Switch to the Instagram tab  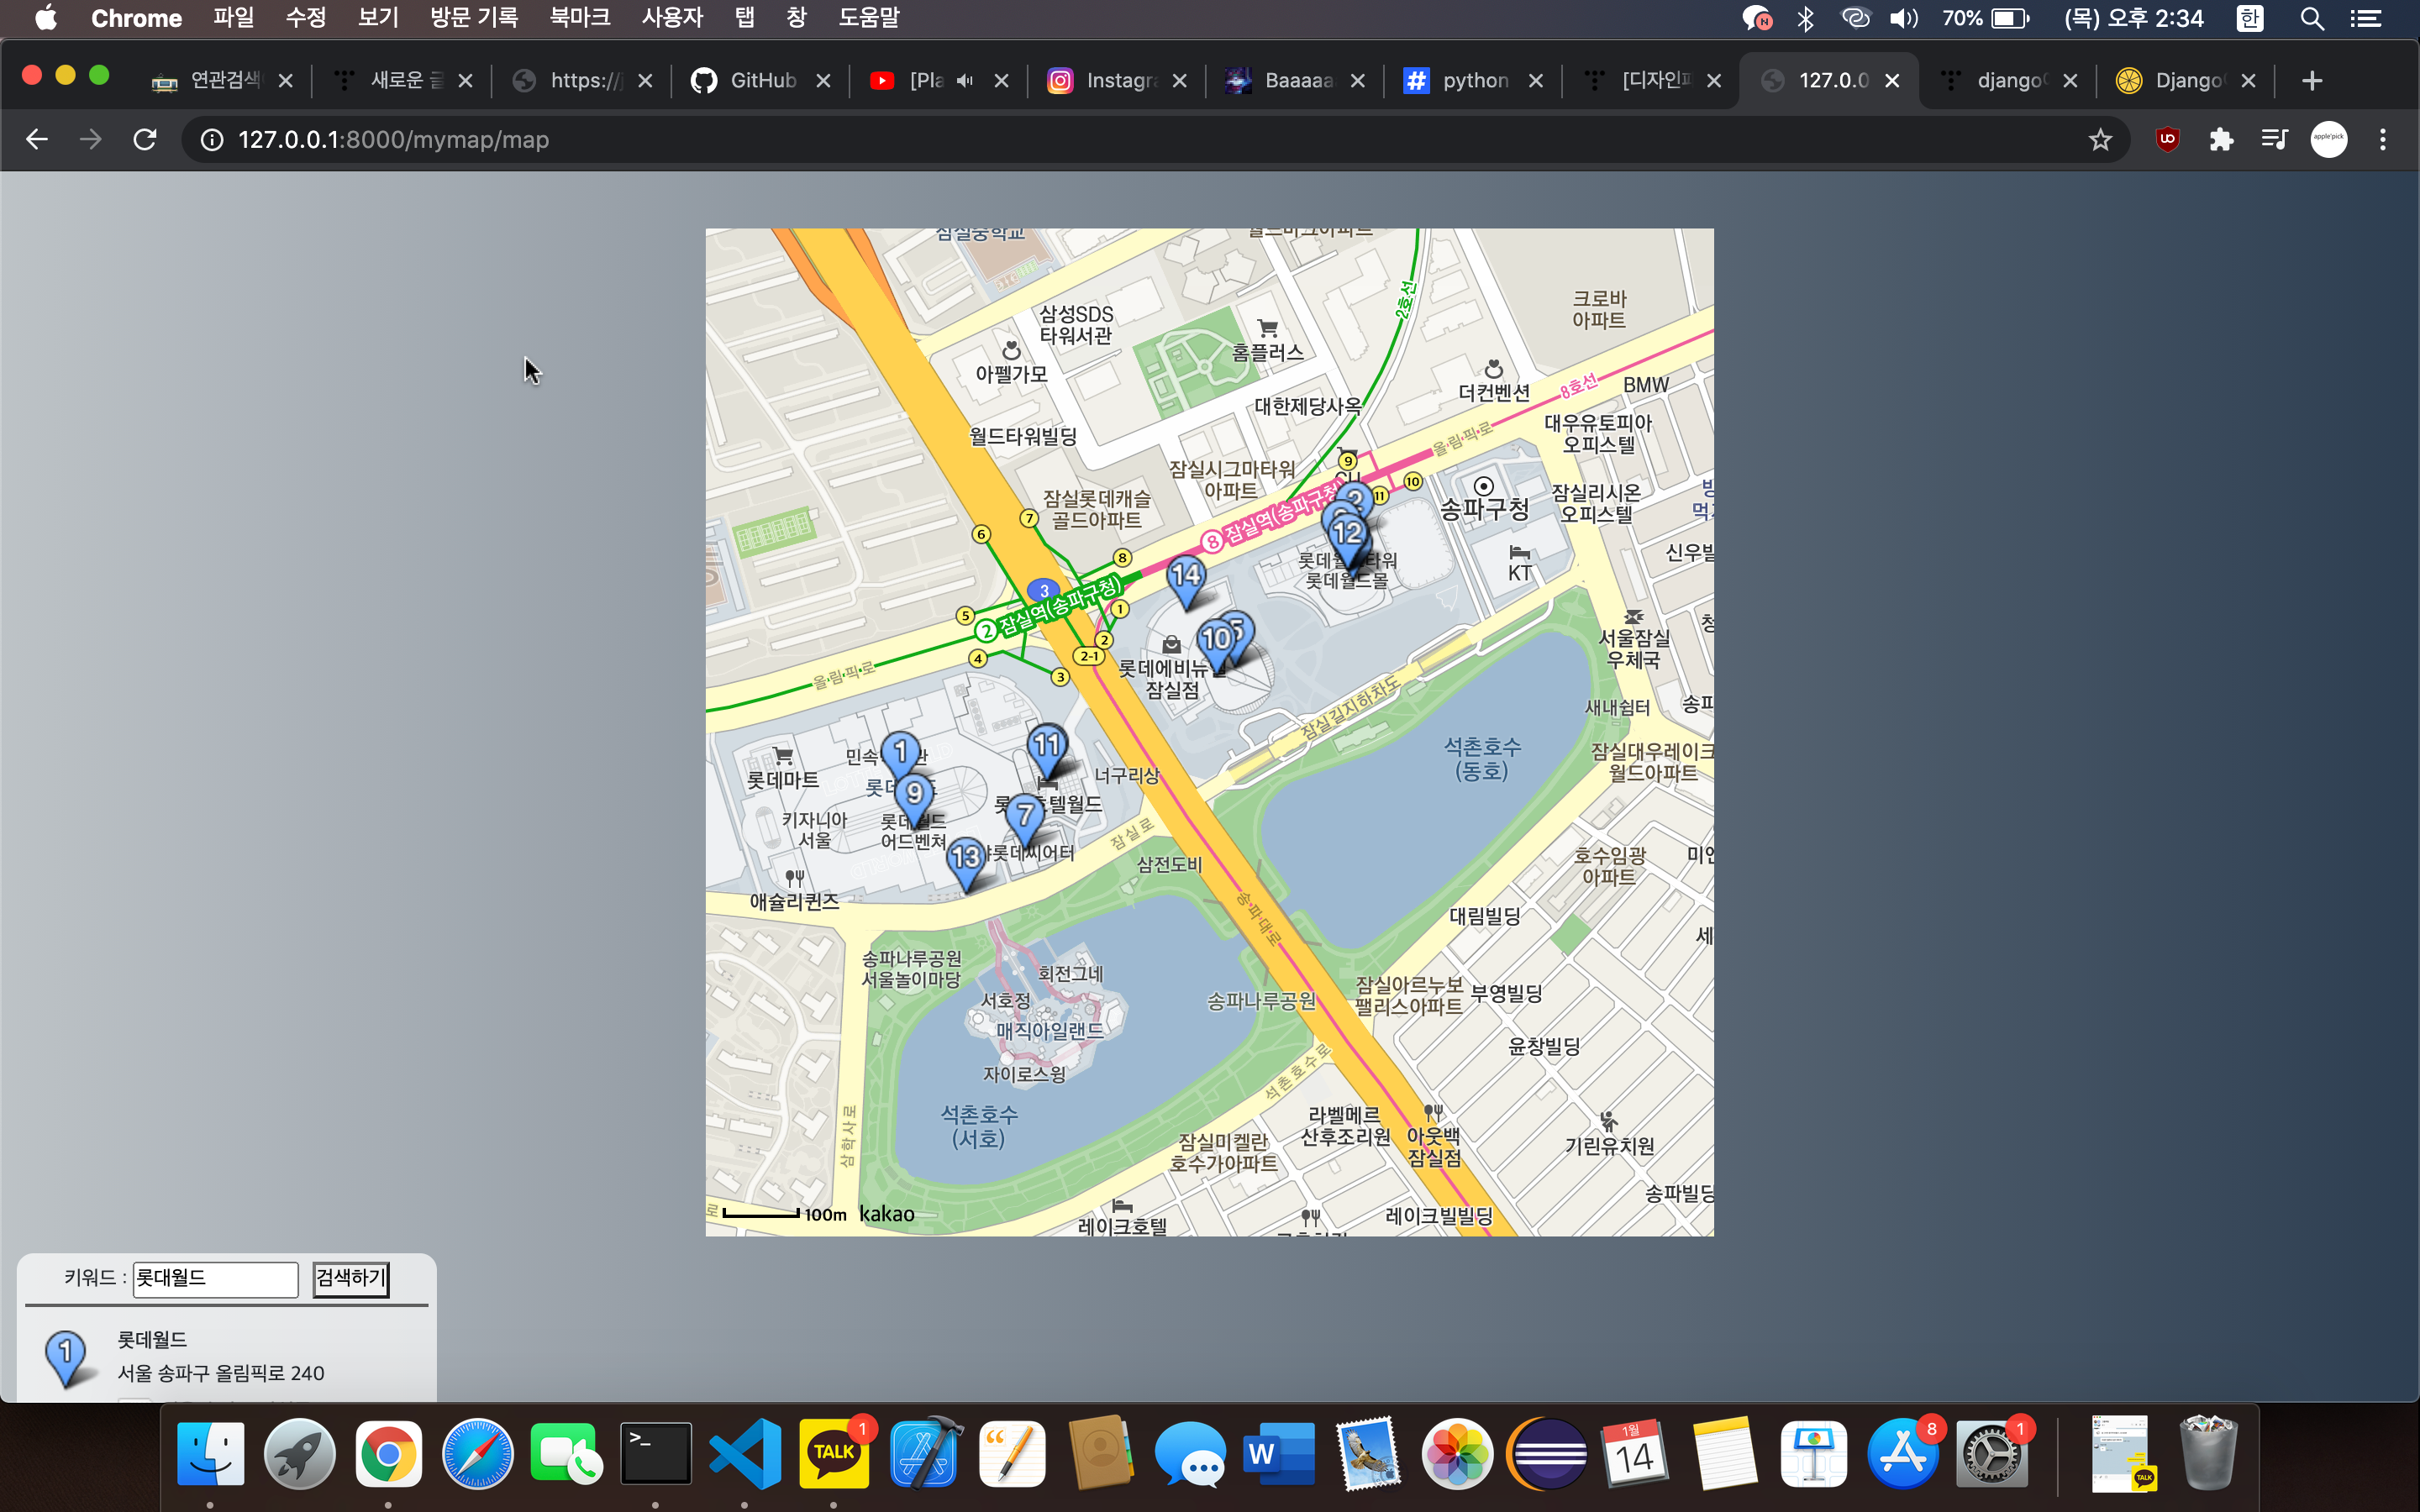pyautogui.click(x=1118, y=81)
